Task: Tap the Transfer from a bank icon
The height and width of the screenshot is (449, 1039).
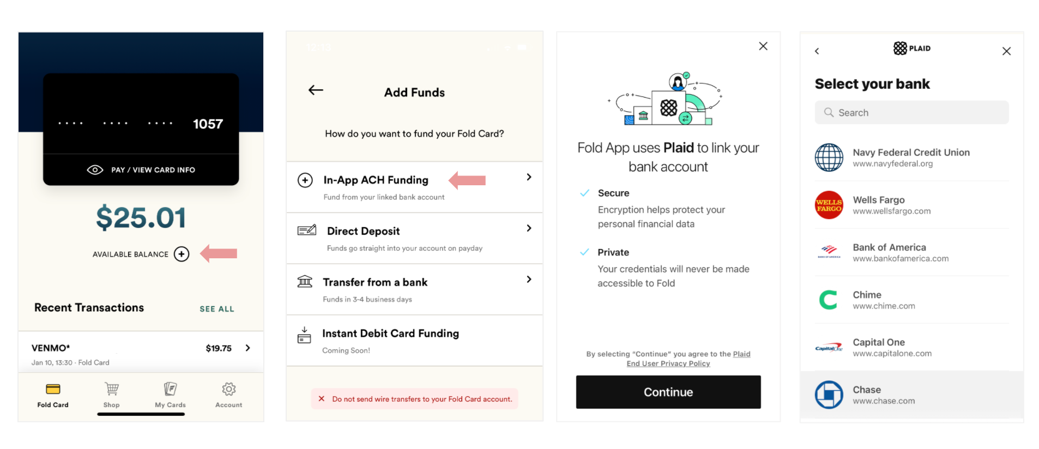Action: point(305,282)
